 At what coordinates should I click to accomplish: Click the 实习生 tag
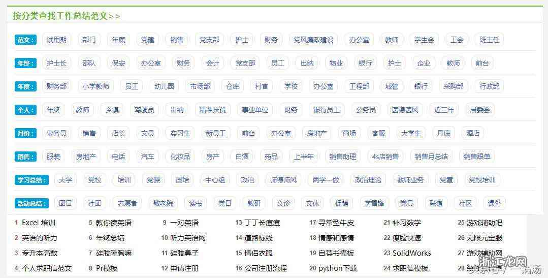180,133
